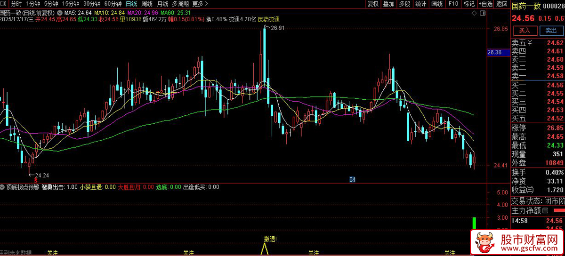
Task: Click the 收益(三) value 1.720
Action: coord(555,190)
